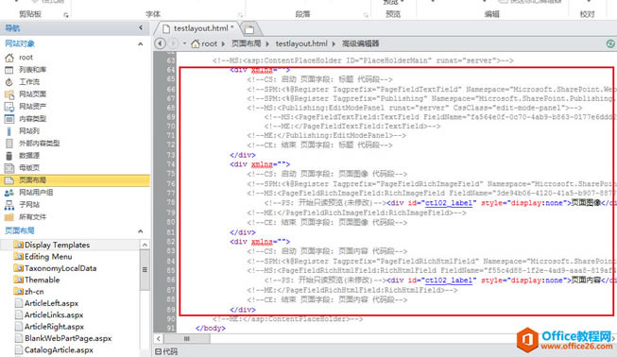Open the 数据源 data sources item
The image size is (617, 357).
tap(29, 155)
